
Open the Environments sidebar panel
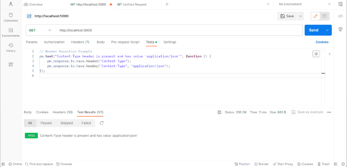[10, 33]
